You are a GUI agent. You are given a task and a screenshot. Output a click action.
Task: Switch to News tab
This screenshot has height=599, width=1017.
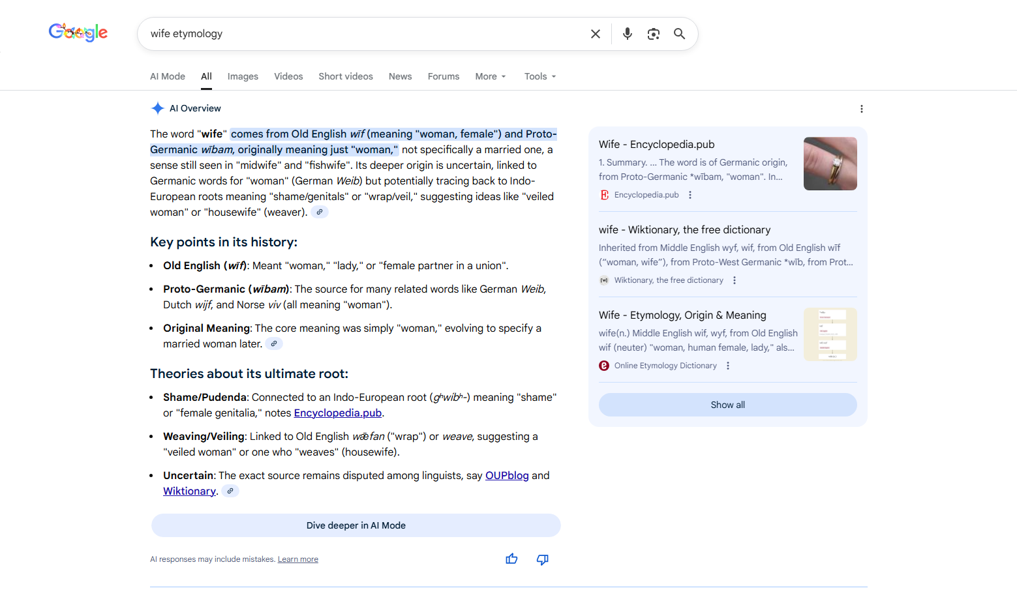click(401, 76)
